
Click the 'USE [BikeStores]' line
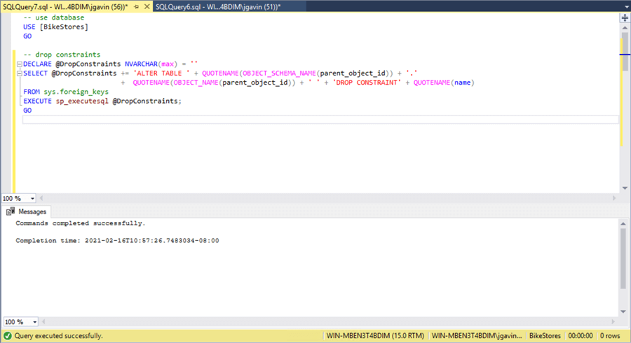click(55, 27)
